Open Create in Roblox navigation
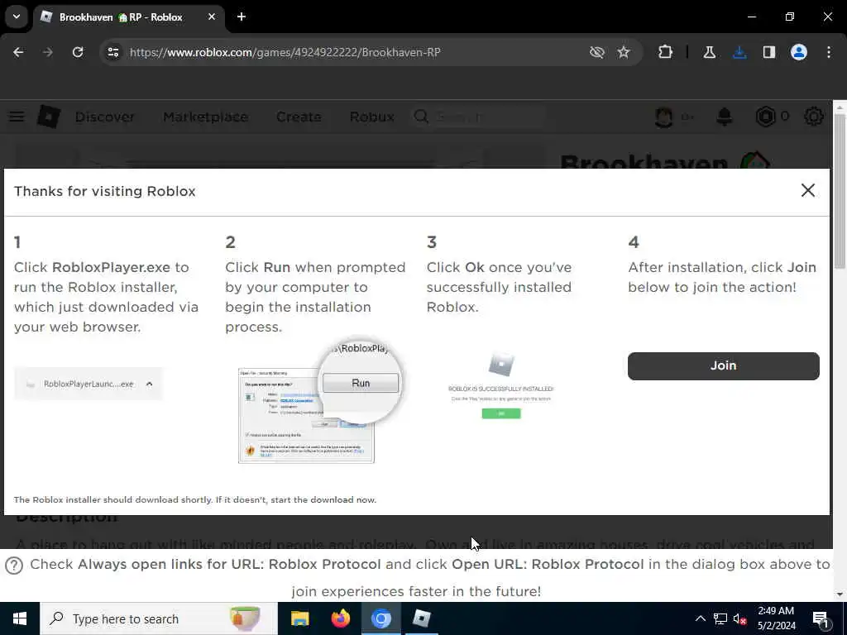 tap(299, 117)
